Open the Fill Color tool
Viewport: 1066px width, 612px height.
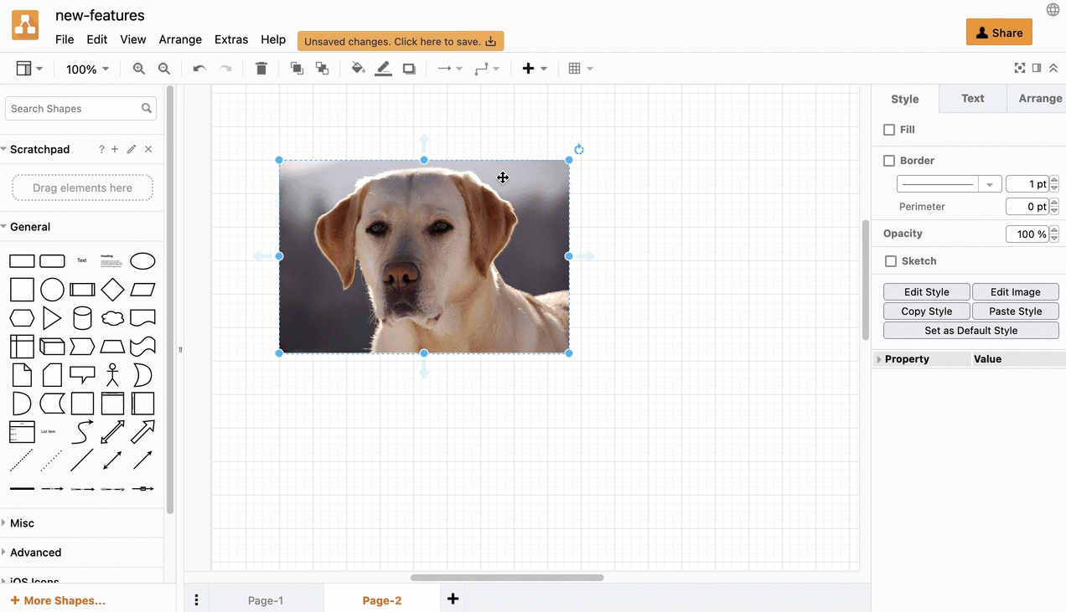tap(357, 68)
